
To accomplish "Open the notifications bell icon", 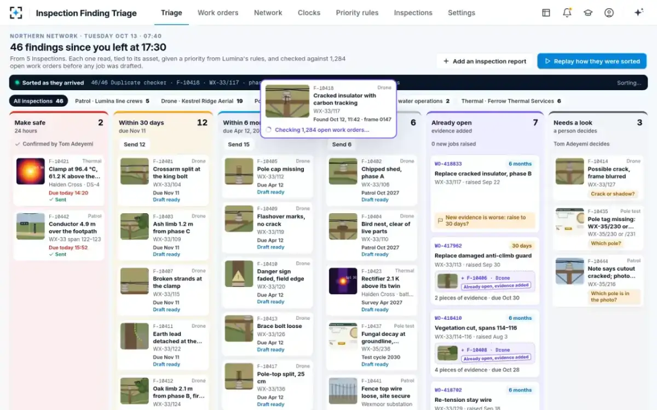I will 567,13.
